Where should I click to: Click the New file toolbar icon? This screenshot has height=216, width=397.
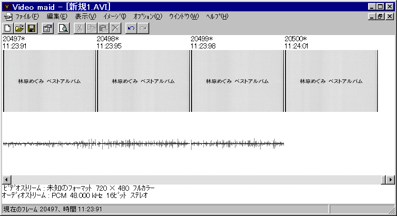click(x=8, y=28)
